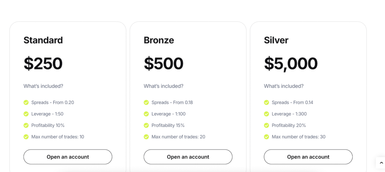Viewport: 385px width, 172px height.
Task: Click the $500 price on Bronze card
Action: pos(164,63)
